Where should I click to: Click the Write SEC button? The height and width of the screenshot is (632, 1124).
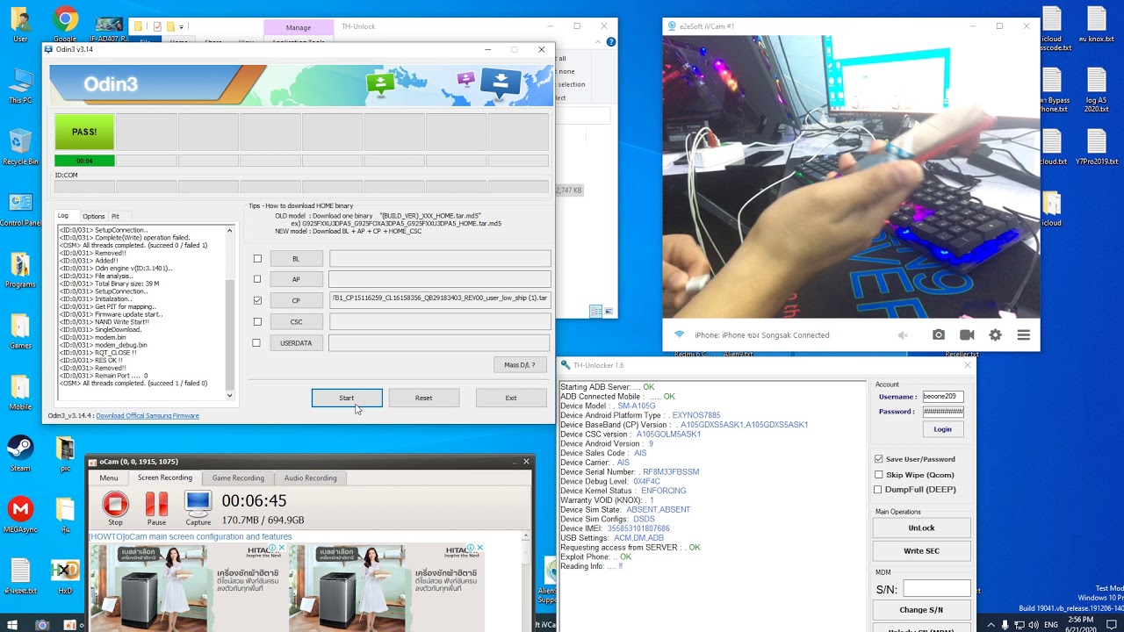tap(921, 550)
